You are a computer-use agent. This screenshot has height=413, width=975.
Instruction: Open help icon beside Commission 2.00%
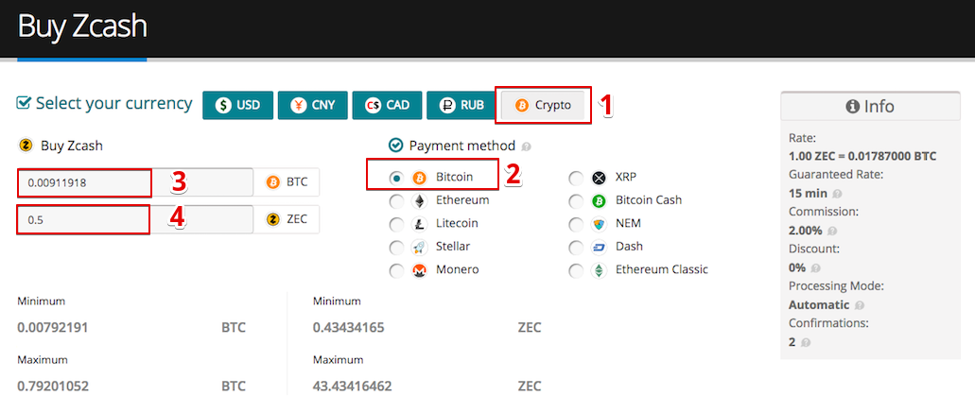(x=832, y=231)
